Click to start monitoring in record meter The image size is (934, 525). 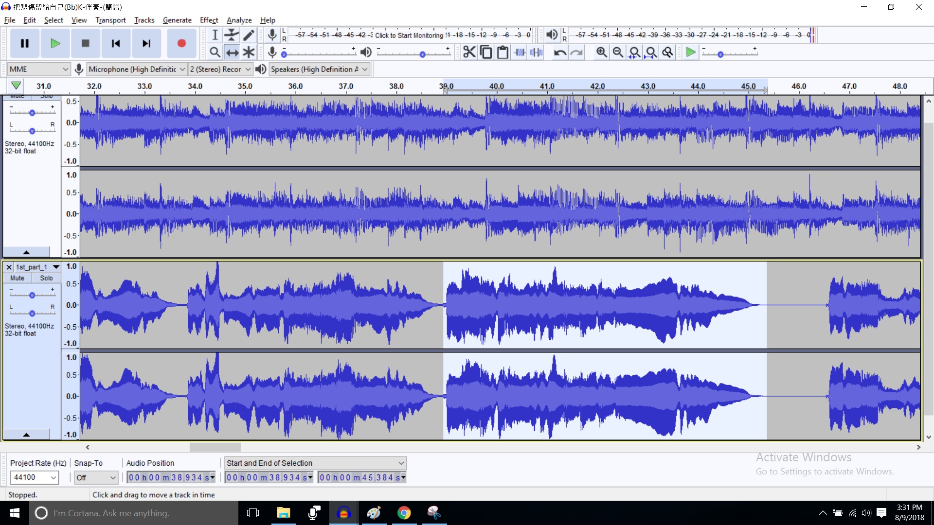coord(409,35)
